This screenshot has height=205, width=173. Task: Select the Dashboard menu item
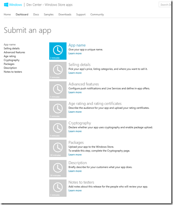tap(22, 14)
